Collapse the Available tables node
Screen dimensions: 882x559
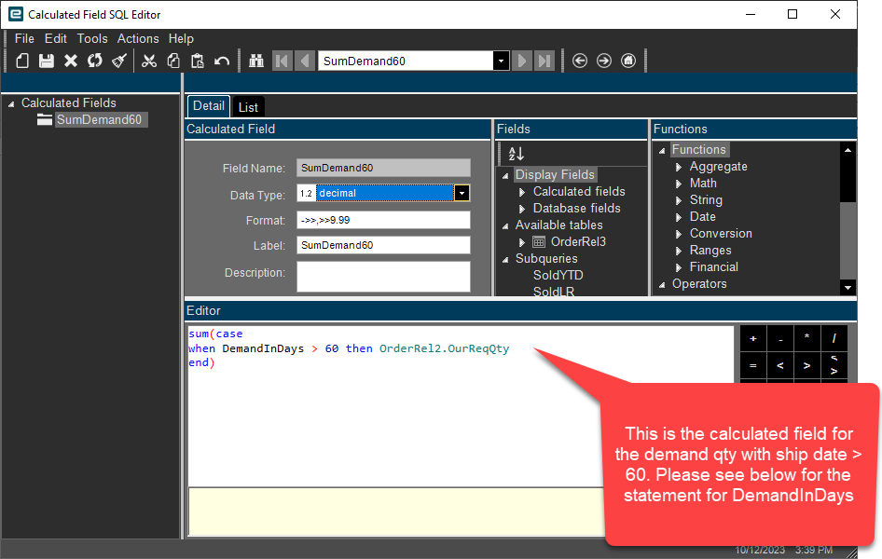pos(505,226)
